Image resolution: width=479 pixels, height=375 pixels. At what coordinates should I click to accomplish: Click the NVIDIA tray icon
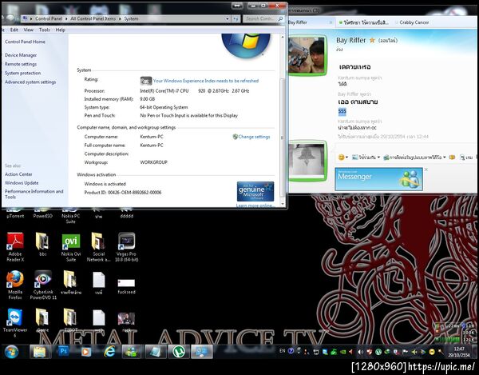pyautogui.click(x=342, y=352)
